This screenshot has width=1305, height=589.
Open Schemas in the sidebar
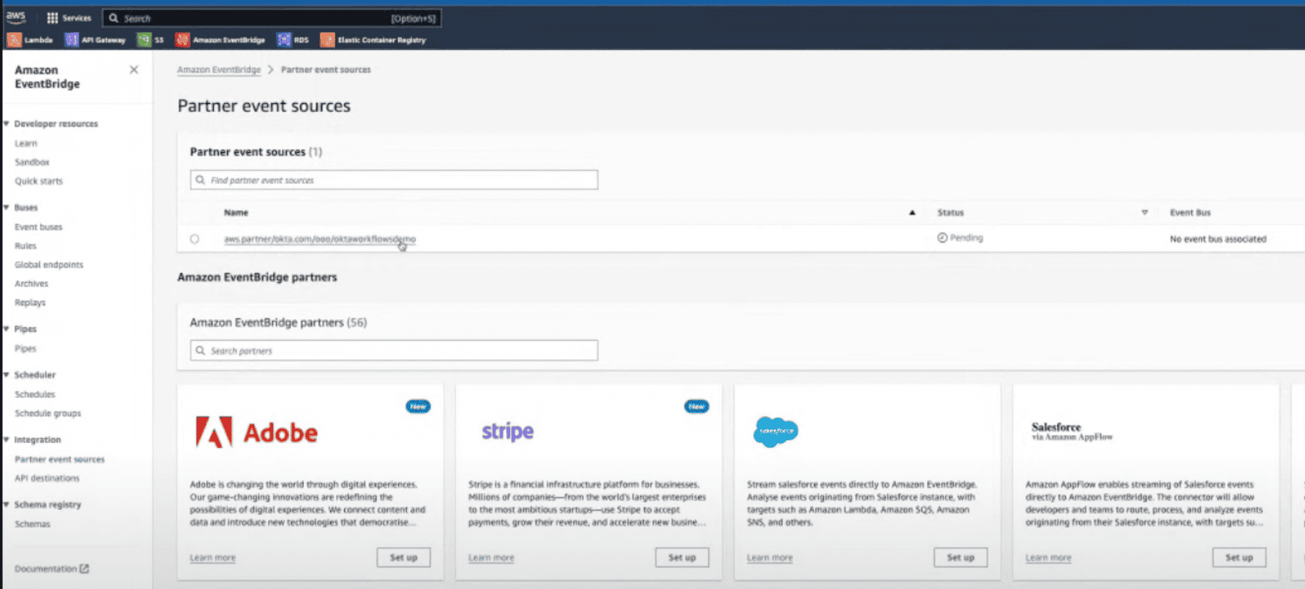[x=33, y=524]
